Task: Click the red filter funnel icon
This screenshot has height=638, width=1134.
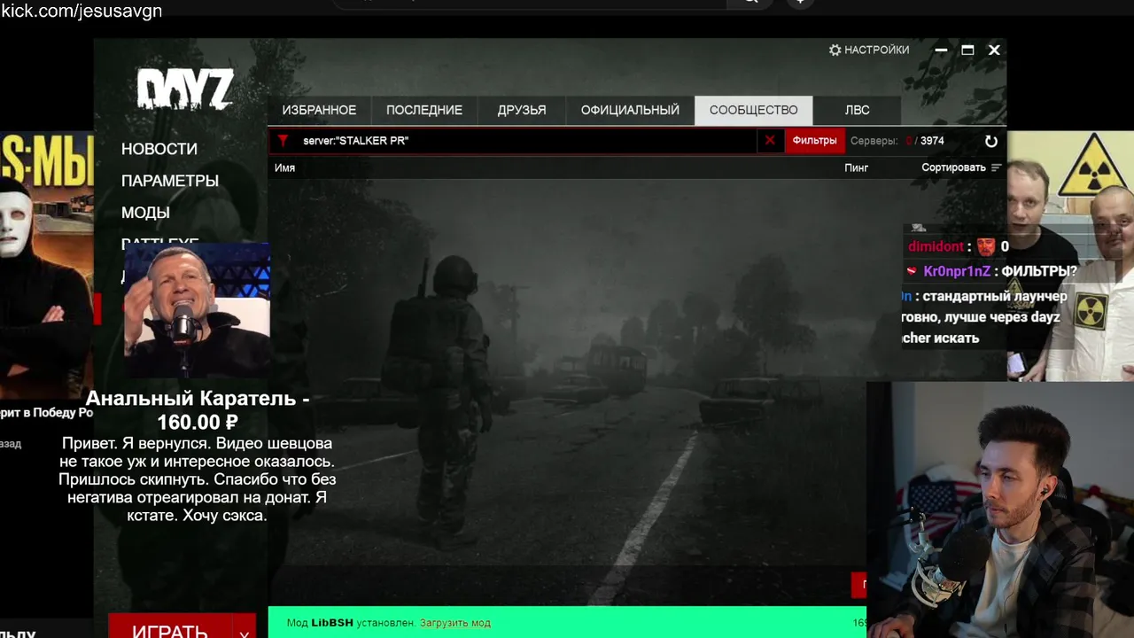Action: coord(283,141)
